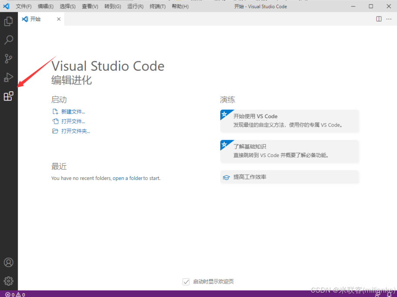This screenshot has height=297, width=397.
Task: Open the 选择(S) menu
Action: coord(68,7)
